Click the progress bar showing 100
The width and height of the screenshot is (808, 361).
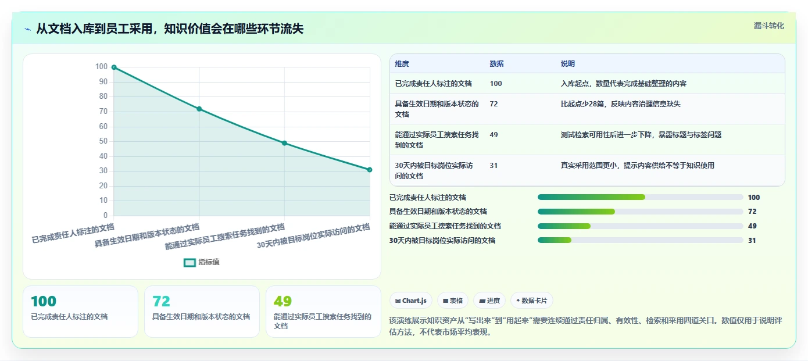click(x=640, y=197)
